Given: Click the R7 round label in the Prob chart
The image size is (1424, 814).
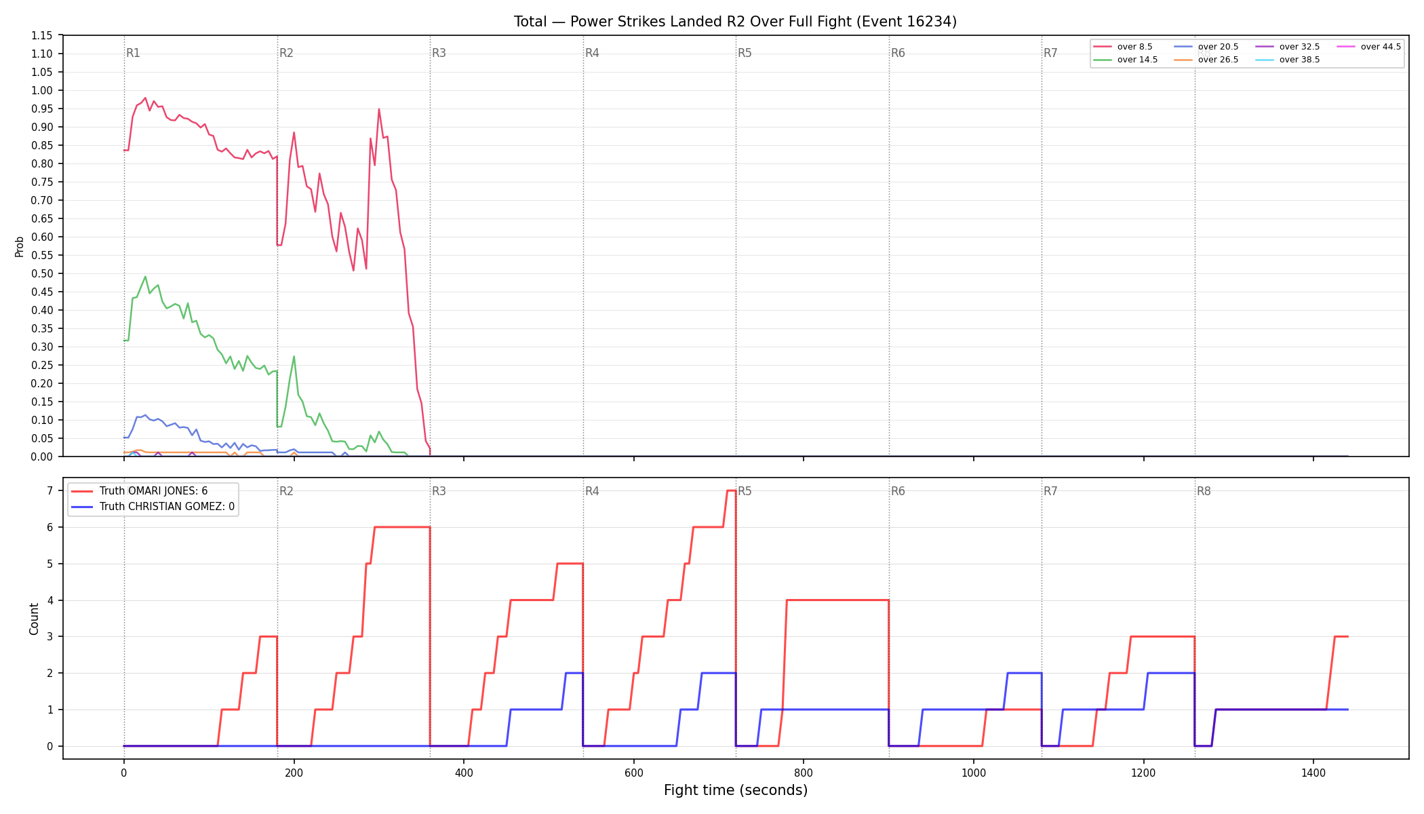Looking at the screenshot, I should [x=1050, y=53].
